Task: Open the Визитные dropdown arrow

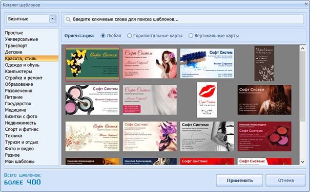Action: click(x=52, y=19)
